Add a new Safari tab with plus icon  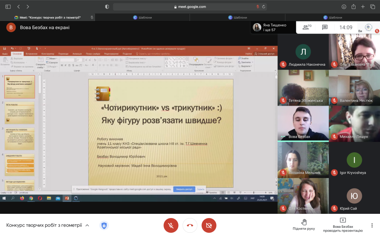click(363, 7)
